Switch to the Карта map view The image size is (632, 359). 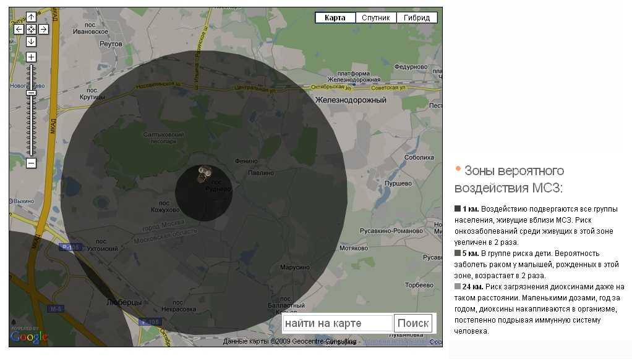(335, 18)
